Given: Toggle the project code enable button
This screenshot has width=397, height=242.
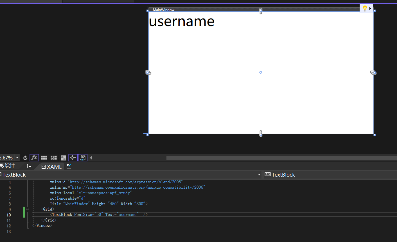Looking at the screenshot, I should click(x=83, y=158).
